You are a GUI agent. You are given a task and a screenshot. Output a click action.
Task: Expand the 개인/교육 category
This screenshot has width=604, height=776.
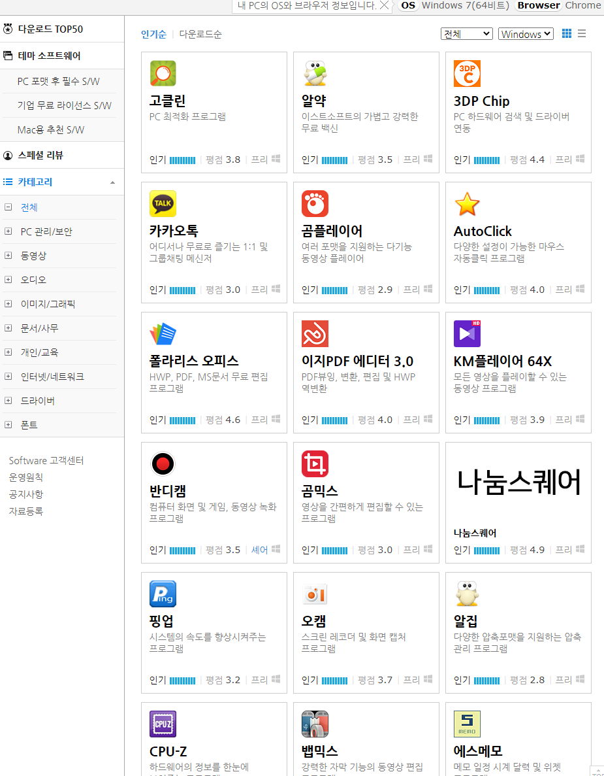(8, 352)
